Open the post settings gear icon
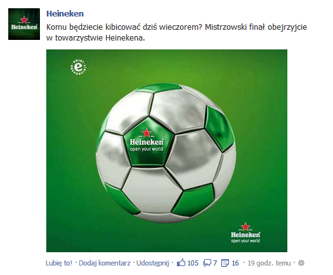Image resolution: width=333 pixels, height=275 pixels. pos(301,264)
